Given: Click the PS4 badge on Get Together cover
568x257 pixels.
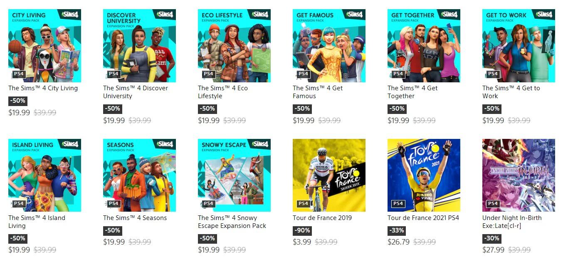Looking at the screenshot, I should [398, 74].
